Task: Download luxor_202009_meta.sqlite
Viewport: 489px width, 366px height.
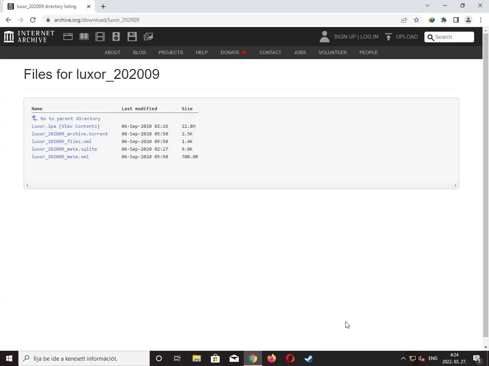Action: click(x=64, y=149)
